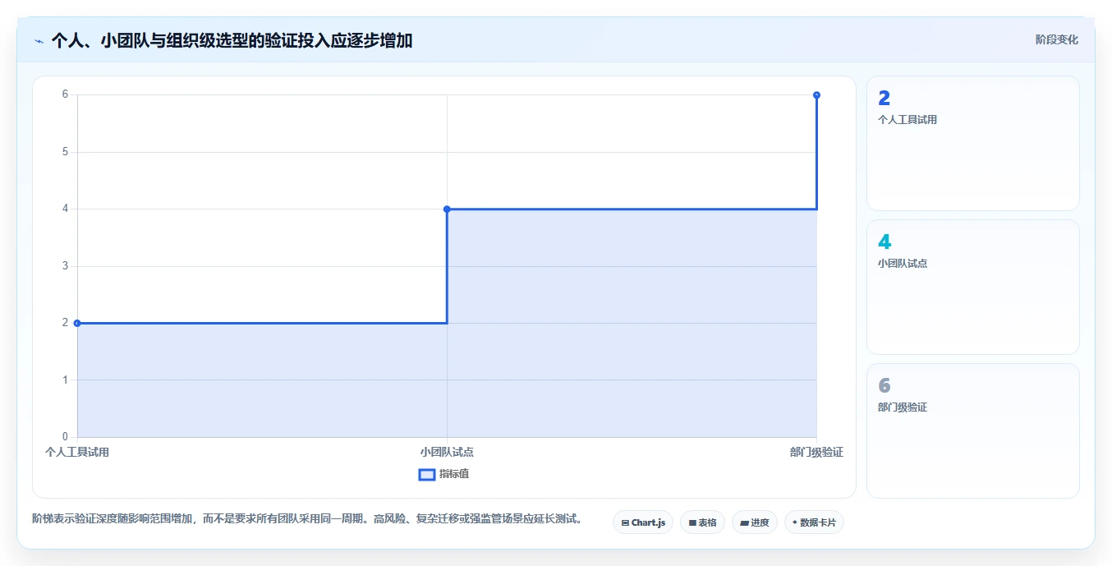Toggle the 指标值 legend item
This screenshot has height=566, width=1112.
tap(443, 474)
